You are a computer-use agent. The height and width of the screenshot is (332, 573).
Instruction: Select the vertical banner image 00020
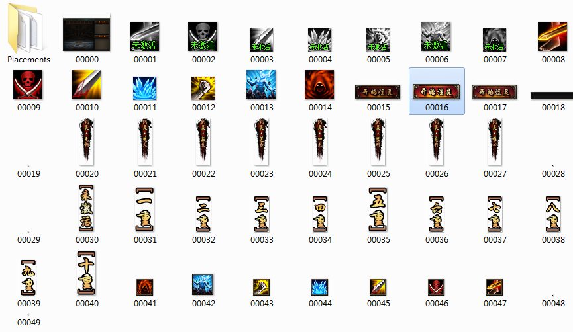[x=87, y=142]
